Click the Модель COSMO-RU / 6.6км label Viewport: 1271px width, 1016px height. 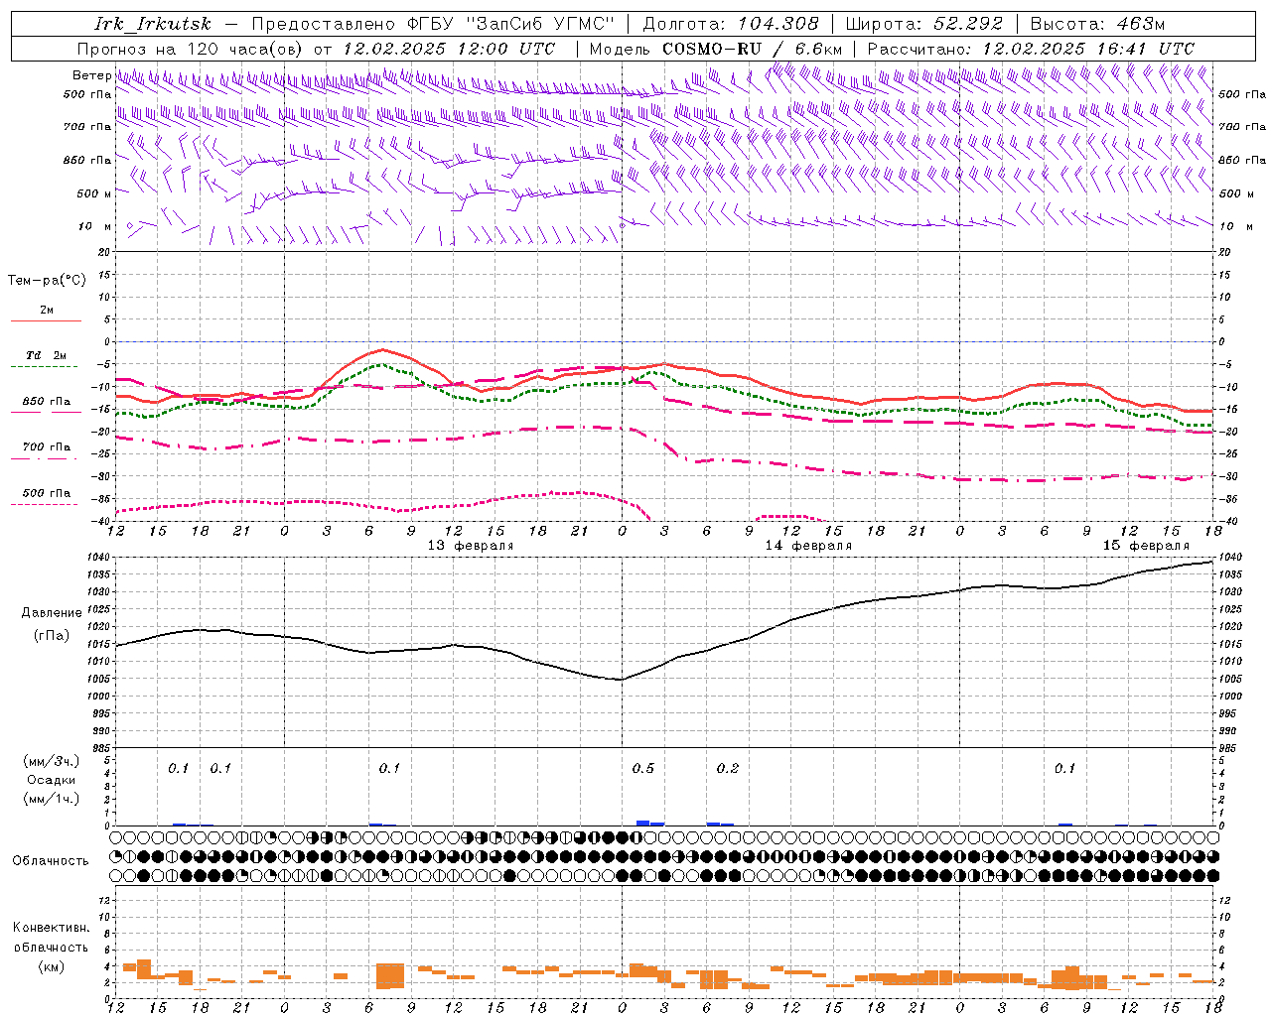point(715,49)
